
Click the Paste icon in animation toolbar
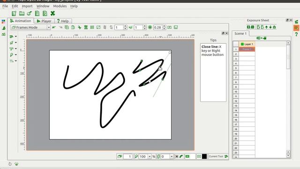[x=73, y=27]
